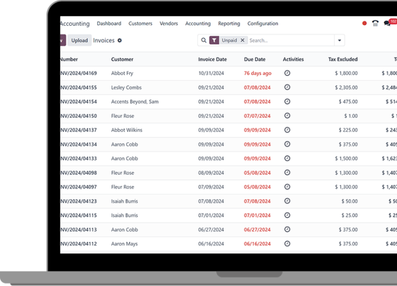Open the Dashboard menu
Screen dimensions: 397x286
(x=109, y=24)
